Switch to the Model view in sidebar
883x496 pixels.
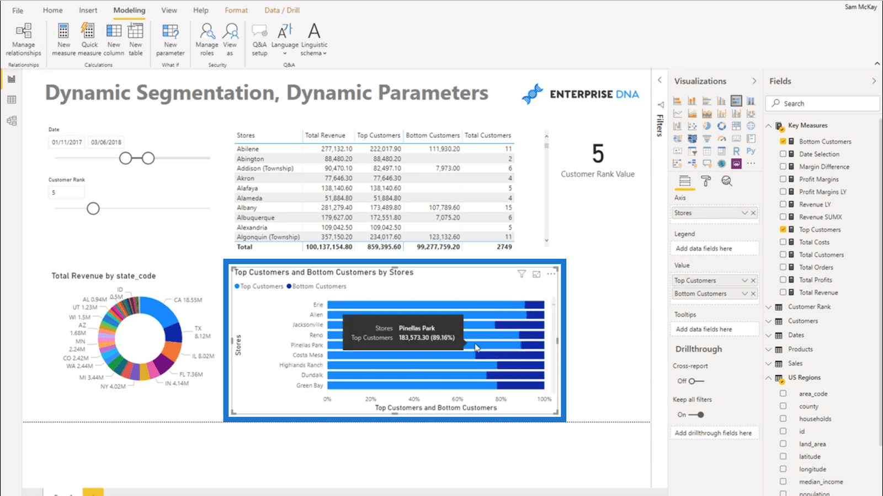point(12,121)
